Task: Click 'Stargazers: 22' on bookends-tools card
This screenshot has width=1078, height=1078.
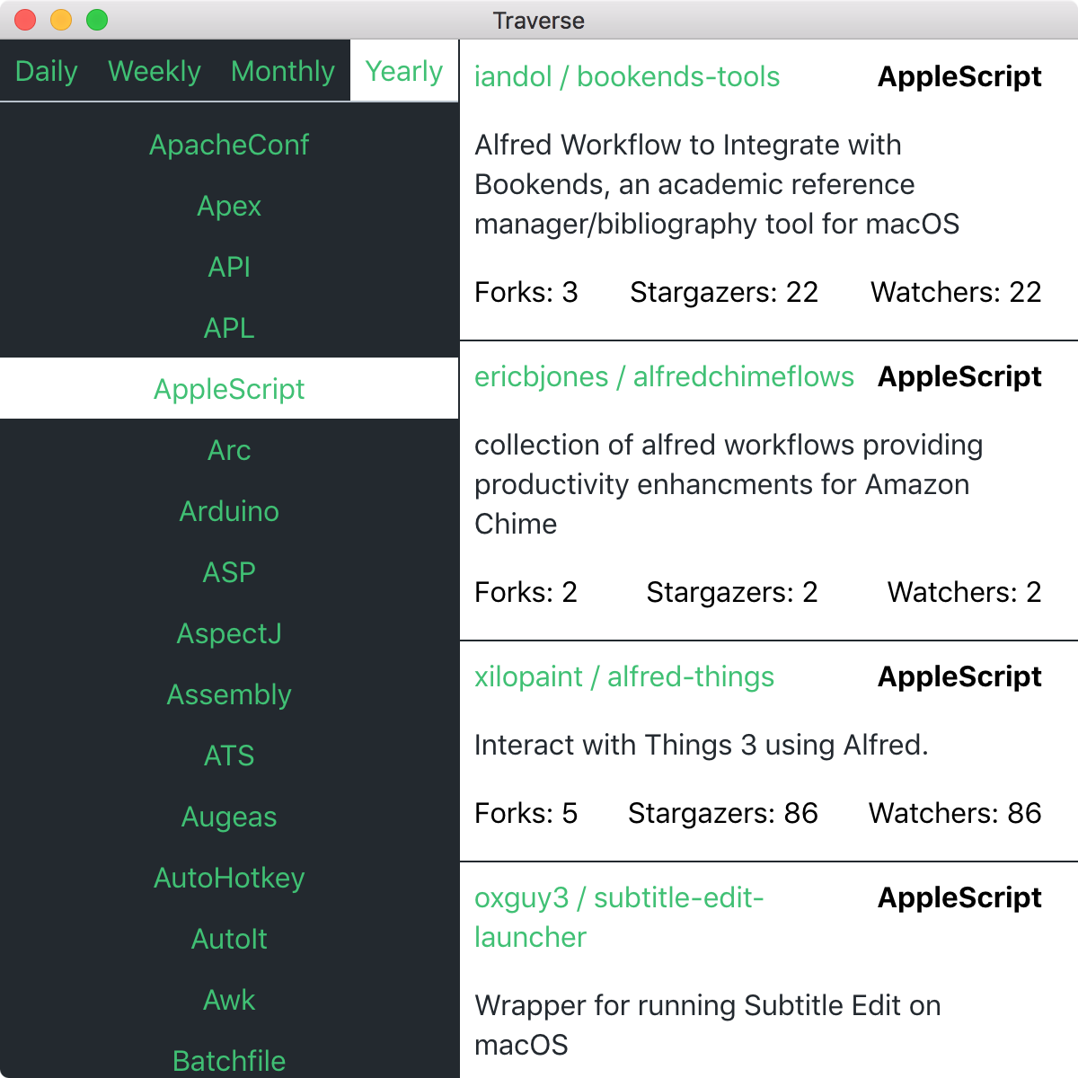Action: (724, 292)
